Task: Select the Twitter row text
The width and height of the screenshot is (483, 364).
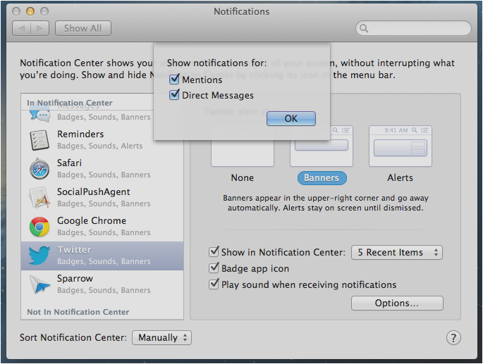Action: [74, 249]
